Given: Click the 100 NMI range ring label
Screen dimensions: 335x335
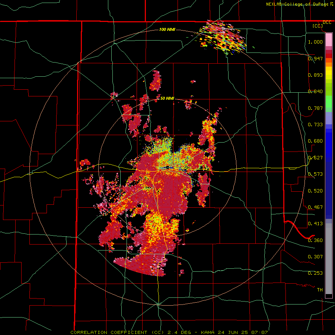Looking at the screenshot, I should tap(167, 29).
